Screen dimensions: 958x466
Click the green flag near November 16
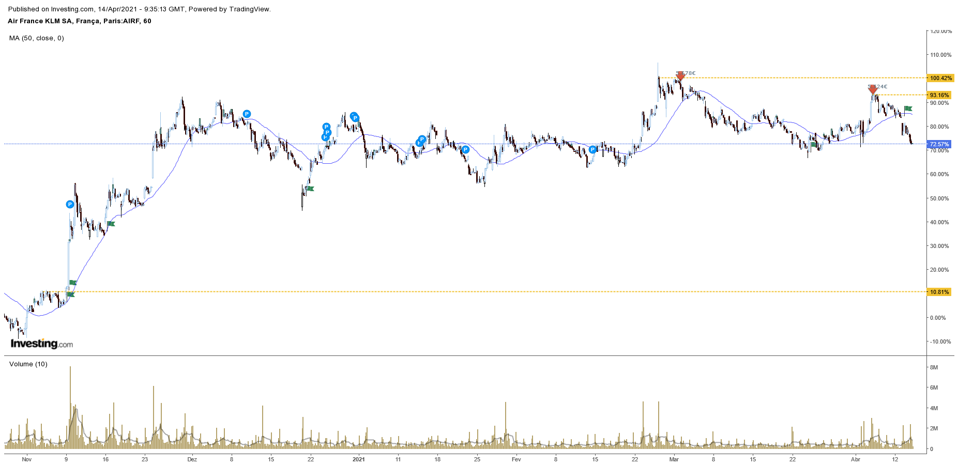[111, 224]
